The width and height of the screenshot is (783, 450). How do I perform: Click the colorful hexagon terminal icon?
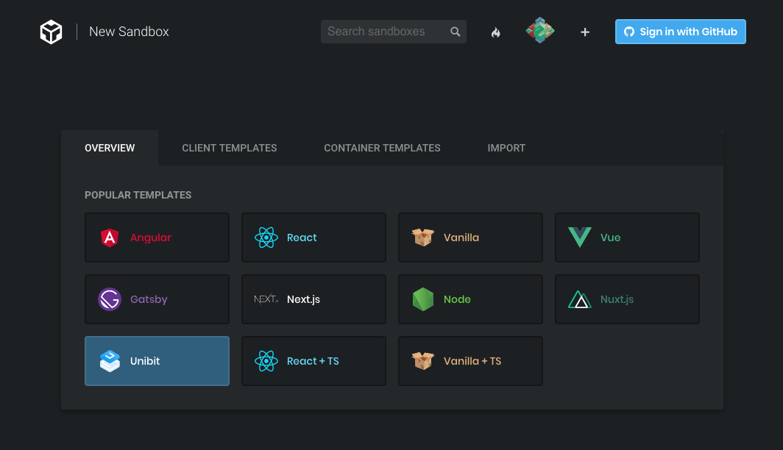coord(540,30)
